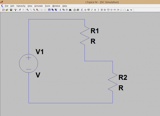Click the Halt hand icon
The width and height of the screenshot is (160, 116).
[23, 10]
